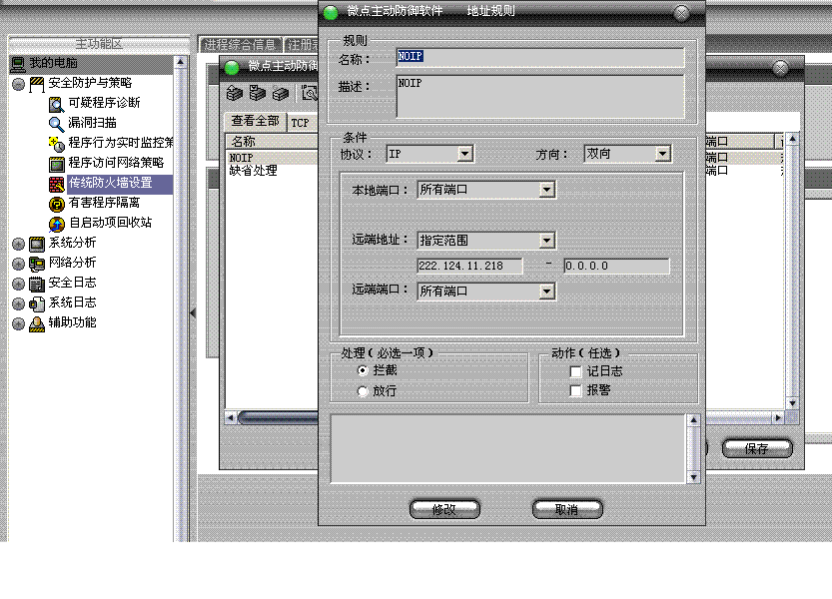Click the third brick icon in firewall toolbar
Image resolution: width=832 pixels, height=599 pixels.
pyautogui.click(x=280, y=94)
